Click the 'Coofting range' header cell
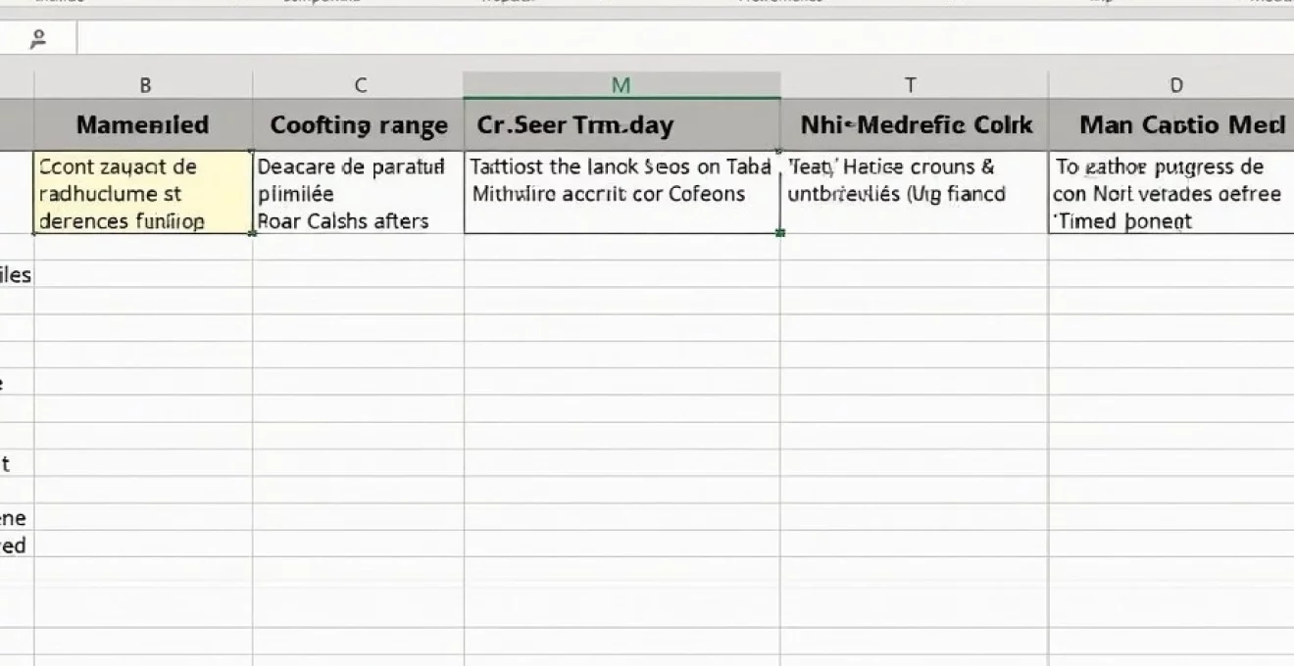 pos(360,124)
